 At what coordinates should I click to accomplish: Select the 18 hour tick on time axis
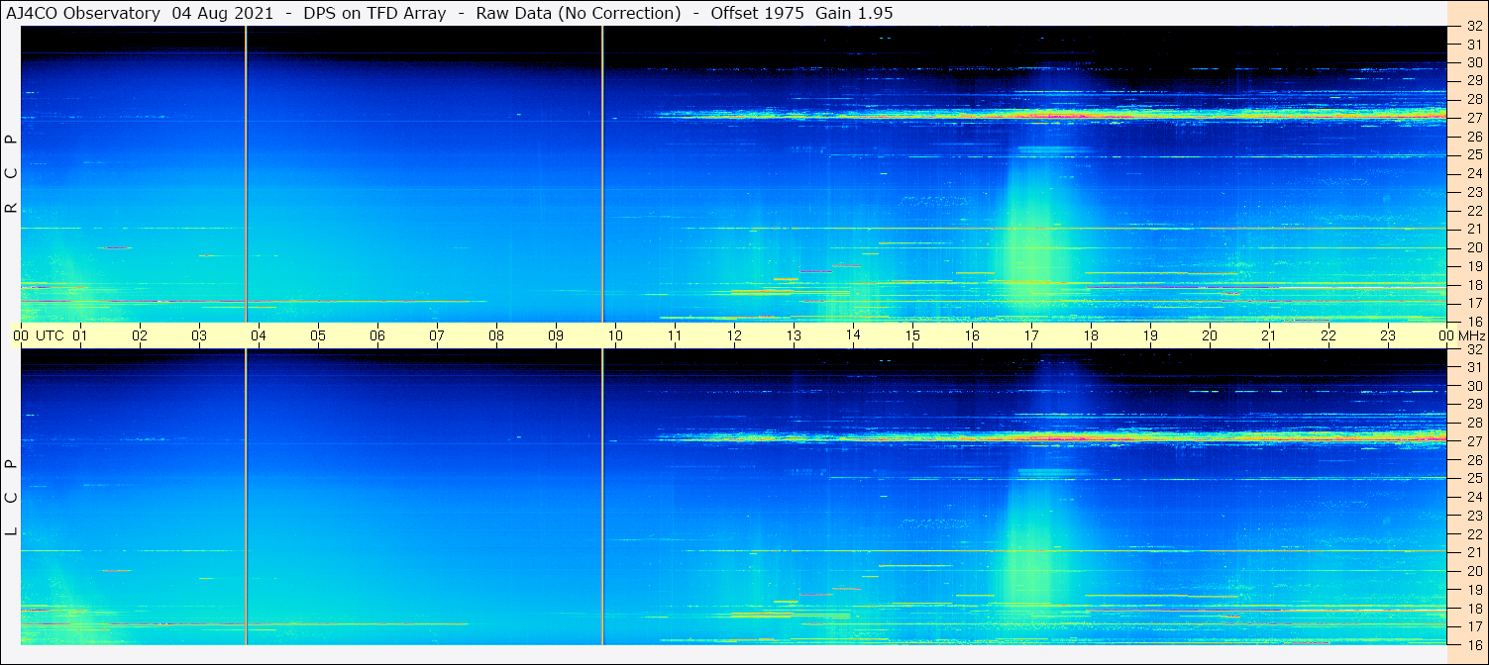1091,335
